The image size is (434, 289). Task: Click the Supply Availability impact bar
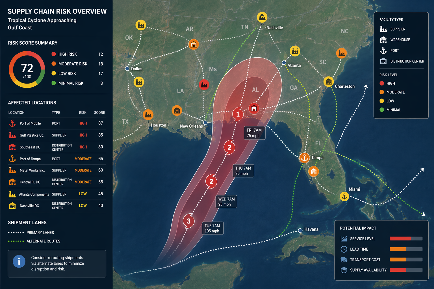(x=406, y=270)
